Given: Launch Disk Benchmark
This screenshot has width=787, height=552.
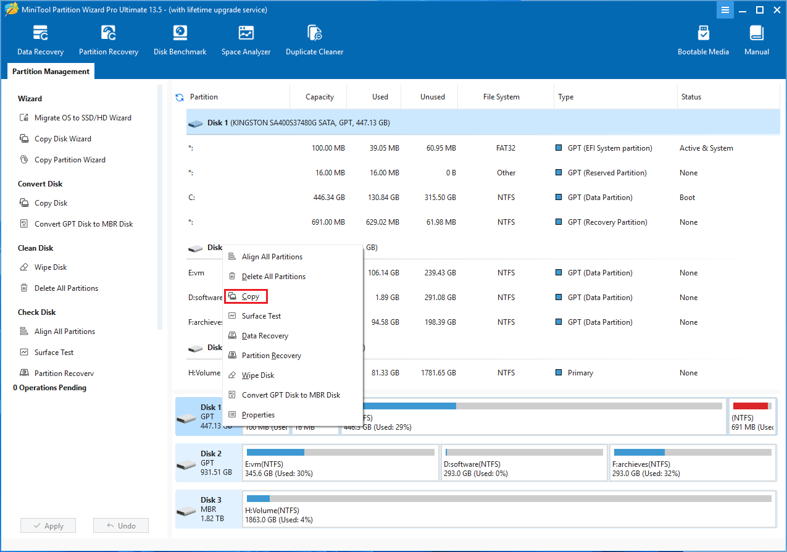Looking at the screenshot, I should click(180, 38).
